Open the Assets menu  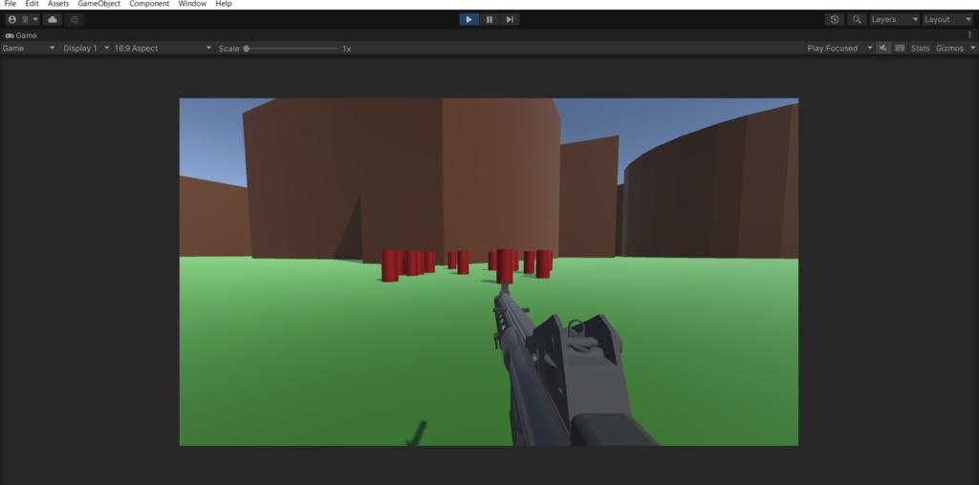tap(58, 4)
